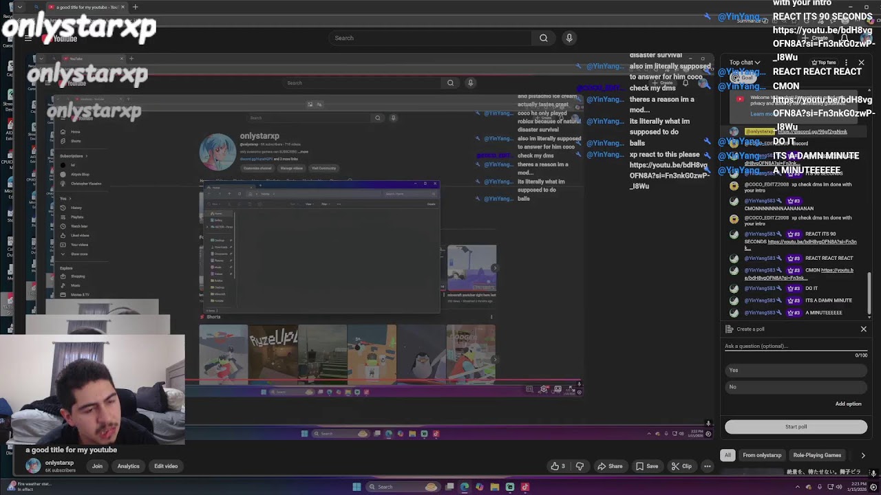Click the search magnifier icon in YouTube header
881x495 pixels.
544,38
